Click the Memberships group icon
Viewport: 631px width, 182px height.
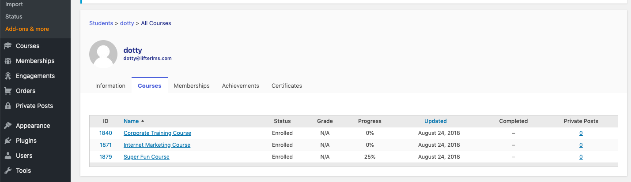click(x=8, y=61)
